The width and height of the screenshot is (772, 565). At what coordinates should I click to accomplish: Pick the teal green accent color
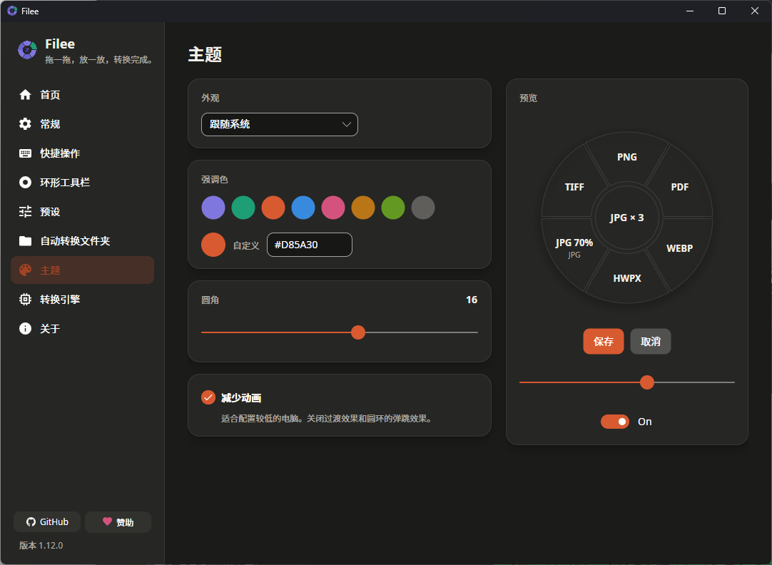pyautogui.click(x=243, y=207)
